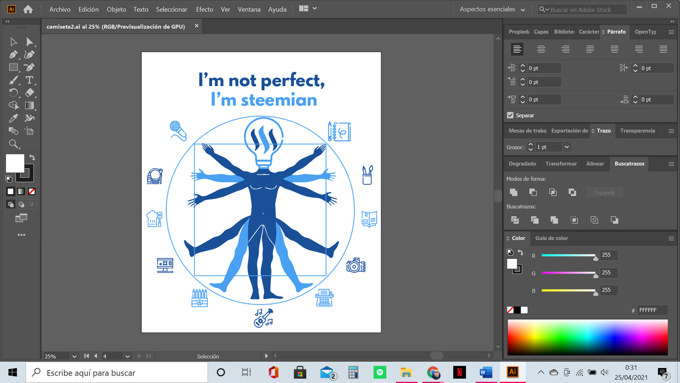The image size is (680, 383).
Task: Justify paragraph with last line left
Action: (590, 49)
